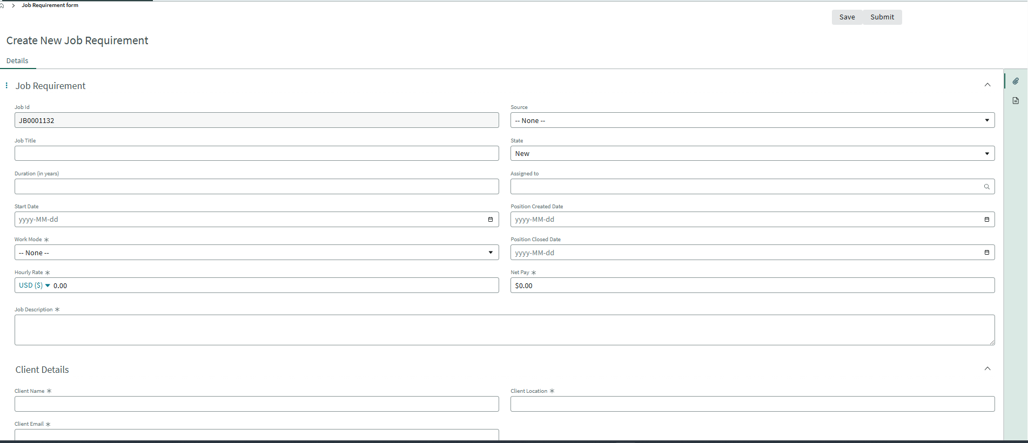Viewport: 1028px width, 443px height.
Task: Focus the Duration (in years) field
Action: coord(257,187)
